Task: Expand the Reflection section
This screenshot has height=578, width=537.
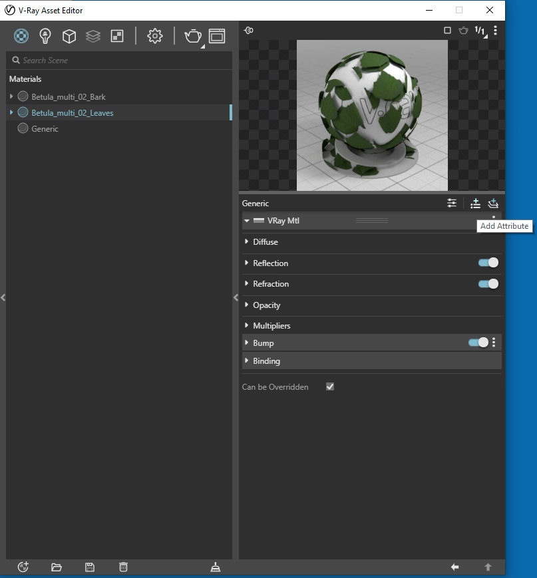Action: click(247, 263)
